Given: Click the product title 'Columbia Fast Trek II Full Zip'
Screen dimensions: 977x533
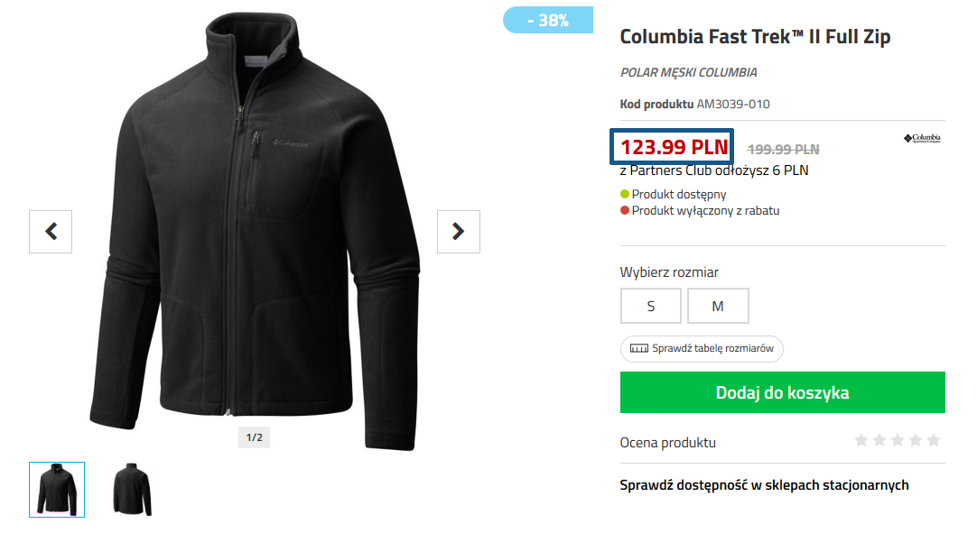Looking at the screenshot, I should click(755, 37).
